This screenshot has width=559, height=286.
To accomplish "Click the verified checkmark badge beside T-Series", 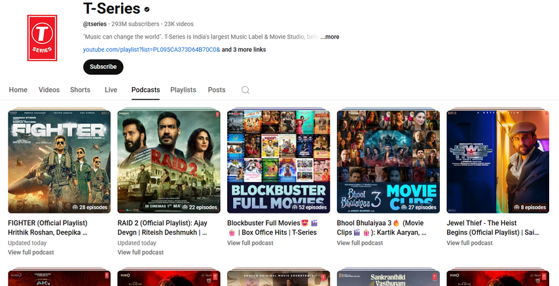I will tap(147, 9).
